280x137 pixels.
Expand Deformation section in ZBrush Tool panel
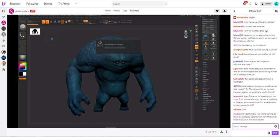(205, 79)
